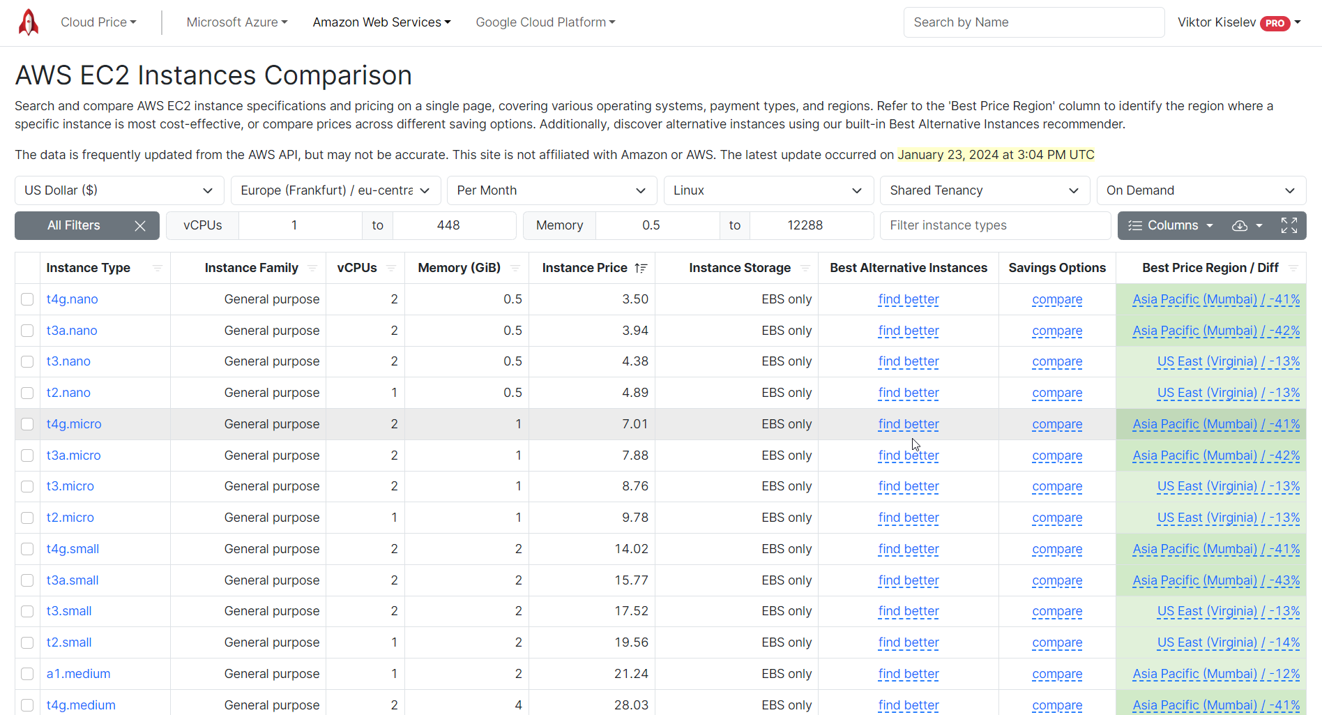The image size is (1322, 715).
Task: Open Instance Type column filter icon
Action: pyautogui.click(x=158, y=269)
